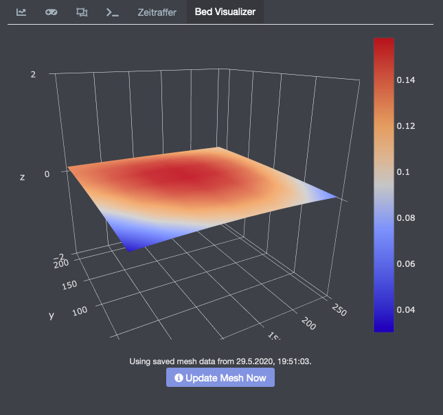This screenshot has height=415, width=443.
Task: Select the Bed Visualizer tab
Action: click(225, 12)
